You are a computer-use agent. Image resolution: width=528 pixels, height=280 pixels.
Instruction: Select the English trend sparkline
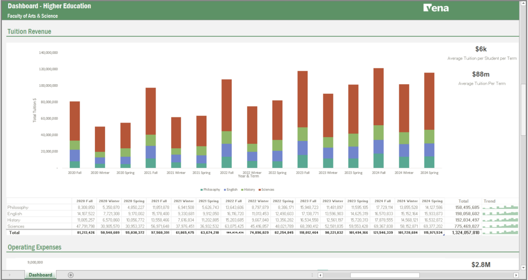pyautogui.click(x=500, y=214)
